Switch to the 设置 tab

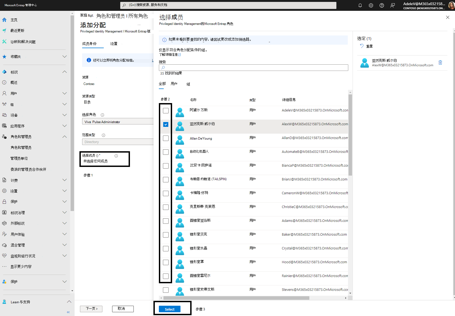pos(114,43)
